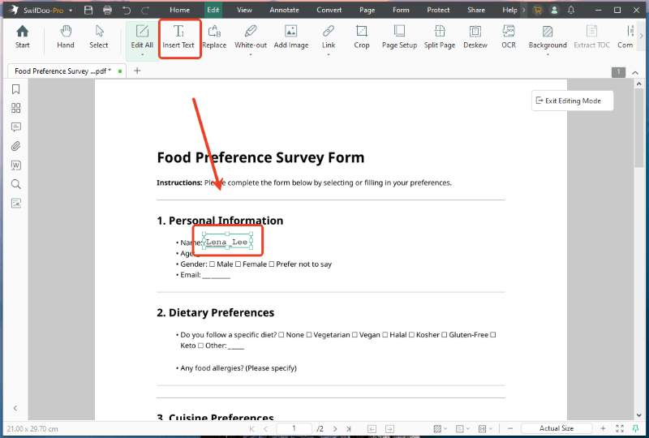Expand the Background dropdown arrow
The image size is (649, 438).
[x=548, y=54]
